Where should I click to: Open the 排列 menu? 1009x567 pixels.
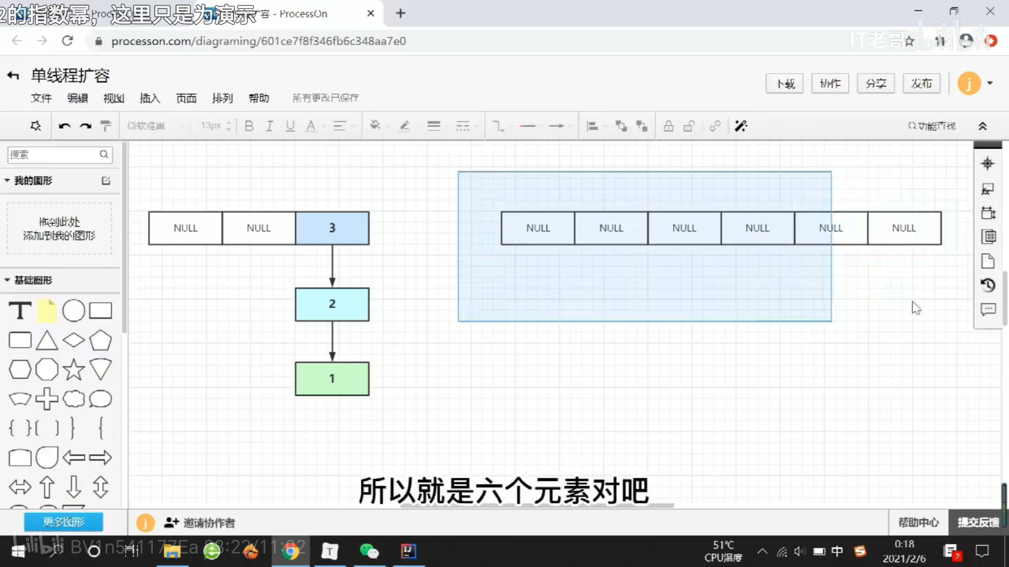tap(222, 98)
